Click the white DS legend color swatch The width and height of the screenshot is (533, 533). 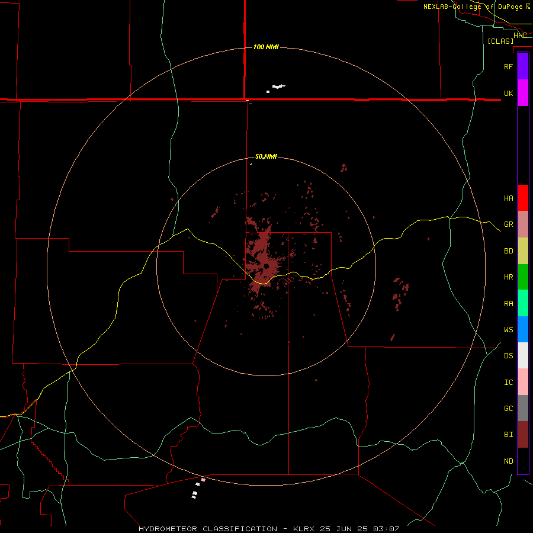tap(523, 355)
